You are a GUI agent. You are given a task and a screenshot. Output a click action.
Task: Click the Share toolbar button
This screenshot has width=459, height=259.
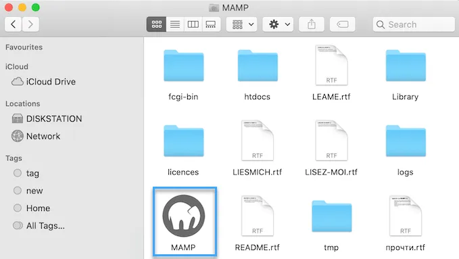[312, 24]
